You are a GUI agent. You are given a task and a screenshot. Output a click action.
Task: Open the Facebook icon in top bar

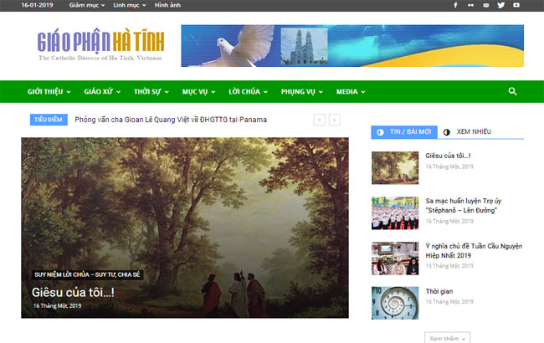pos(455,5)
